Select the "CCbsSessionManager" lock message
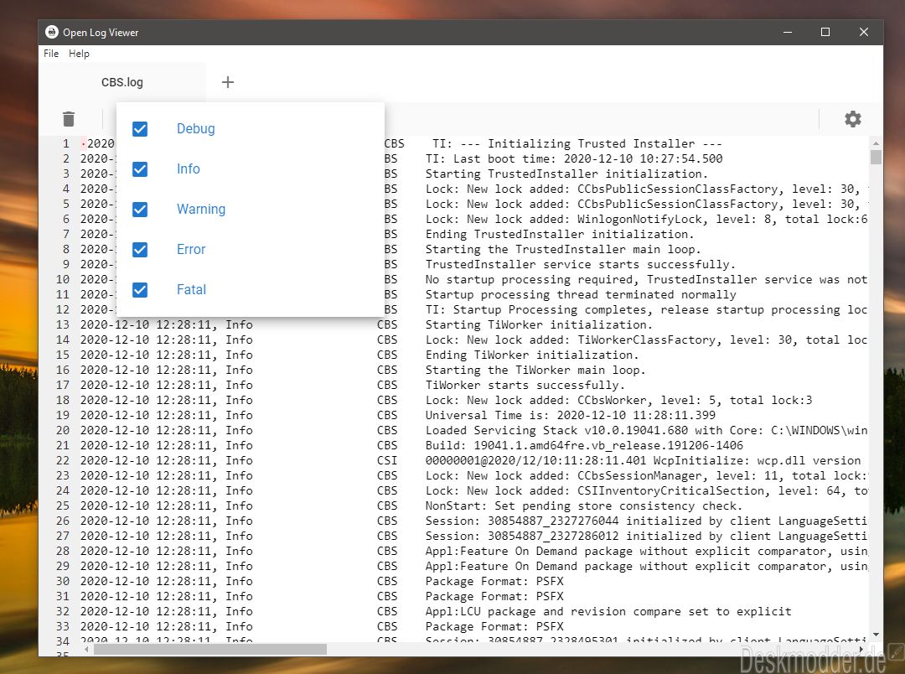This screenshot has height=674, width=905. click(646, 475)
